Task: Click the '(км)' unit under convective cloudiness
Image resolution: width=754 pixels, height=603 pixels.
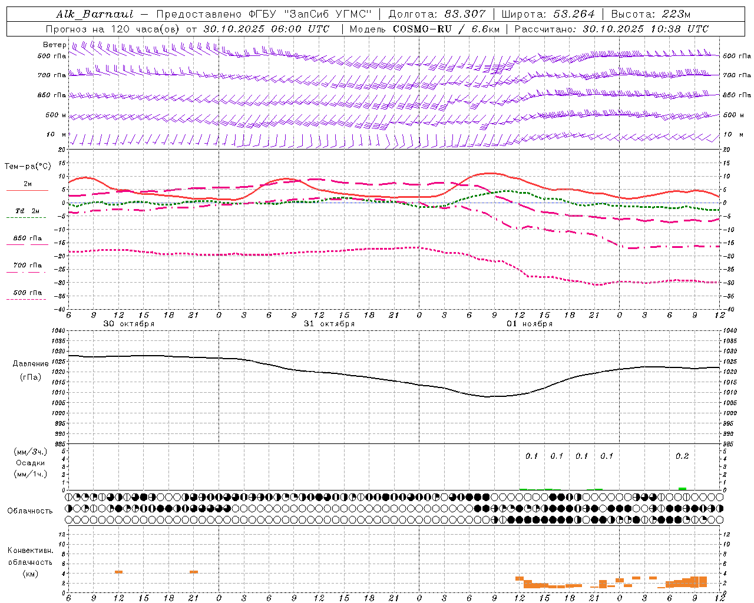Action: pyautogui.click(x=30, y=574)
